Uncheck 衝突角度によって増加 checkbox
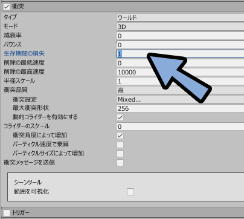This screenshot has width=244, height=219. (x=120, y=136)
